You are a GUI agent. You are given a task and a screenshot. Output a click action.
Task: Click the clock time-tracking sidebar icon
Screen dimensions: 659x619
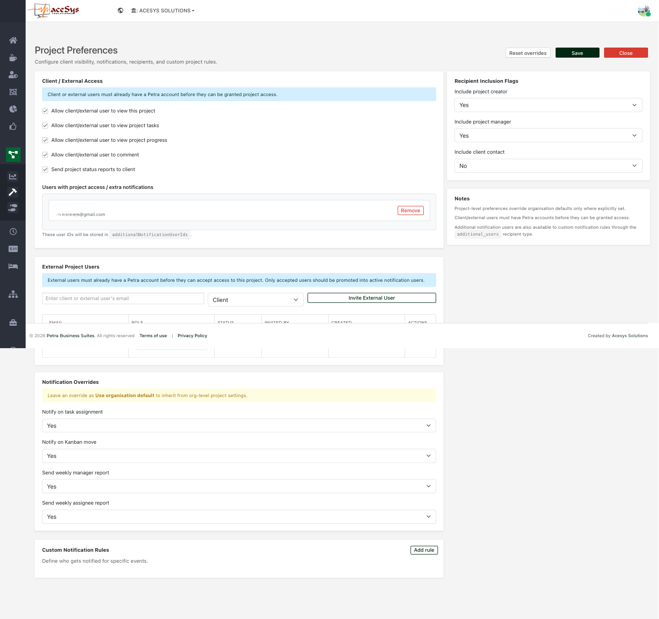coord(13,231)
